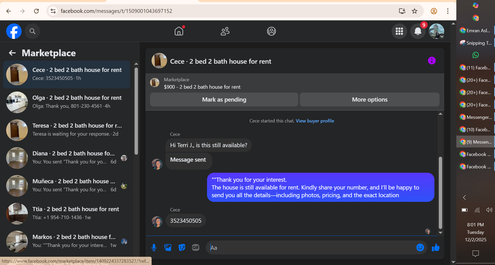Open volume tray icon
The image size is (495, 265).
[489, 210]
